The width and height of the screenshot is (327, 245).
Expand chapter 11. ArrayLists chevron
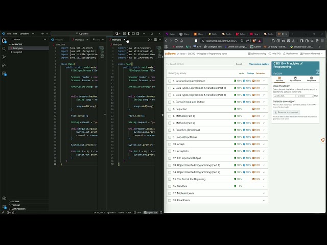[x=264, y=151]
